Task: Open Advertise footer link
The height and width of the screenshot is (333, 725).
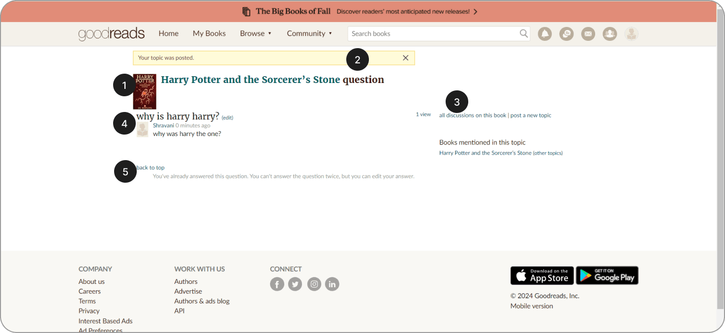Action: click(188, 291)
